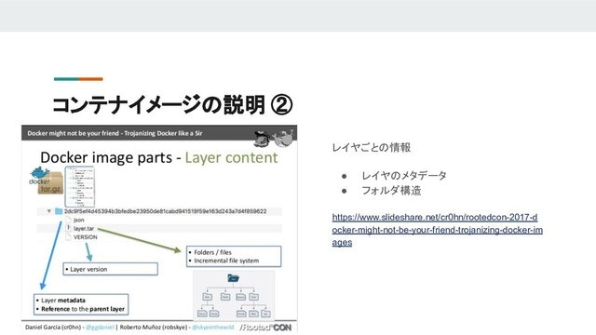Click 'Incremental file system' text
Screen dimensions: 596x335
pos(226,261)
